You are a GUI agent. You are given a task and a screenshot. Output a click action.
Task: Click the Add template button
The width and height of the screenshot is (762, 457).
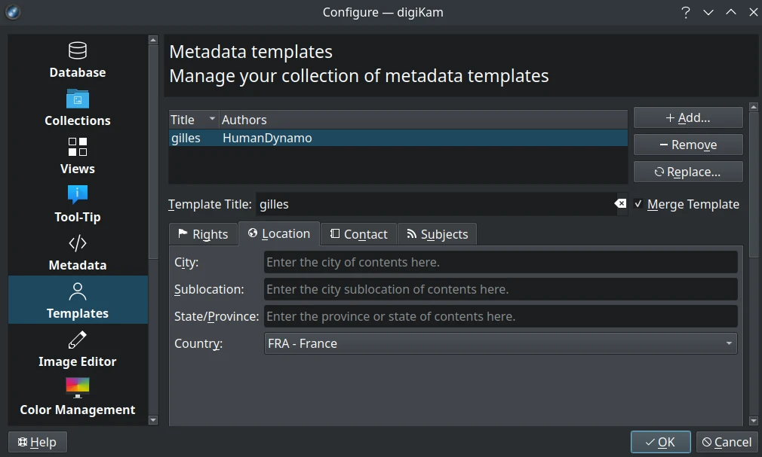[687, 117]
